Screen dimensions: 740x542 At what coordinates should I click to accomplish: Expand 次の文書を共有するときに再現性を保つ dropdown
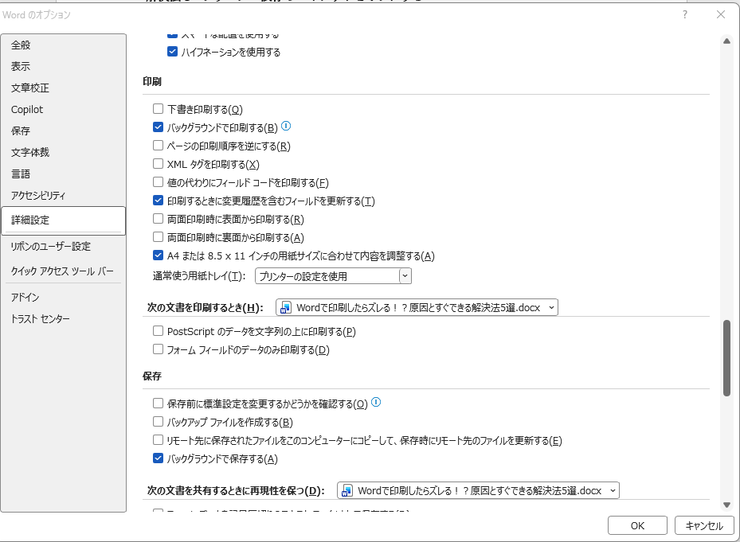[612, 490]
